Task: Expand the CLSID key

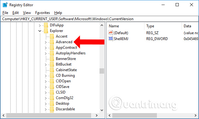Action: [46, 93]
